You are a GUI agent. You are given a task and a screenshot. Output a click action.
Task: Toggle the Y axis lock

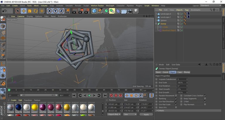[x=55, y=11]
